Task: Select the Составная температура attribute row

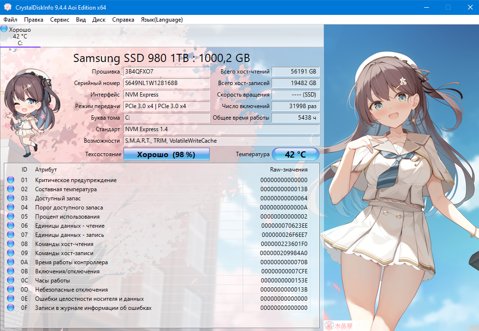Action: pos(158,189)
